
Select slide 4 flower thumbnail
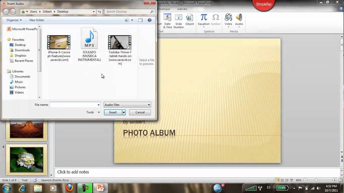pos(27,160)
